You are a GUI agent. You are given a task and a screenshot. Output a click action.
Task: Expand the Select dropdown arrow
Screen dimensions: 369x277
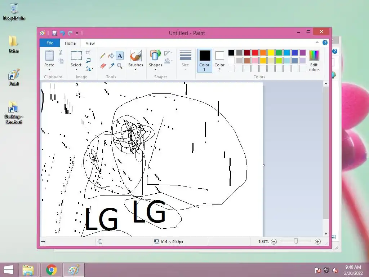tap(76, 70)
